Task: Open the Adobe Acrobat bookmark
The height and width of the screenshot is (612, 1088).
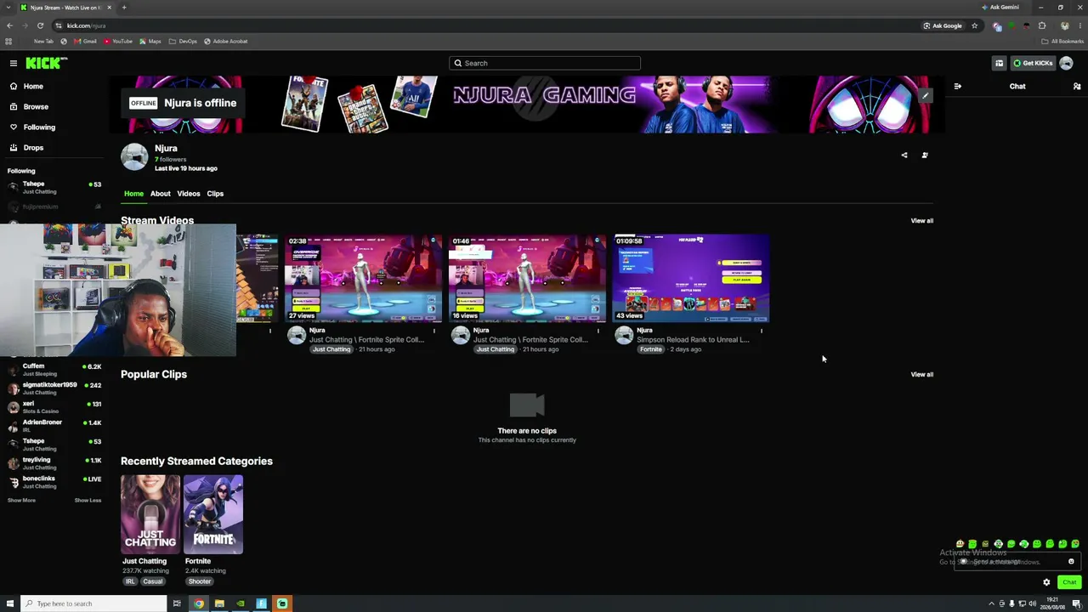Action: (x=226, y=41)
